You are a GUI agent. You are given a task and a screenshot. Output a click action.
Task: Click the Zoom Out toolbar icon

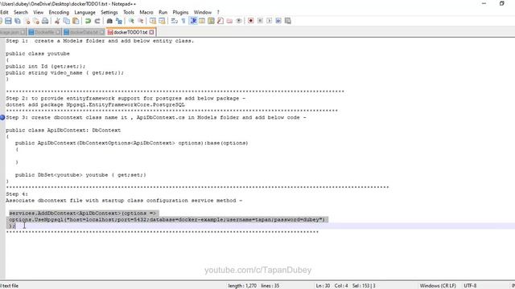pyautogui.click(x=141, y=21)
